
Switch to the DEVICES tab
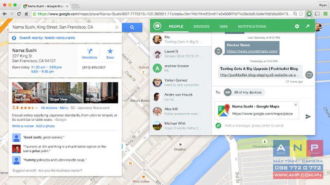point(201,26)
